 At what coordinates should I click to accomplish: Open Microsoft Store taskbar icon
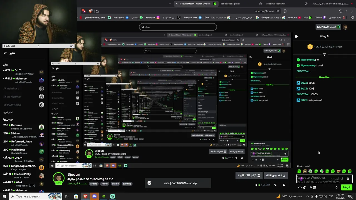[x=76, y=196]
